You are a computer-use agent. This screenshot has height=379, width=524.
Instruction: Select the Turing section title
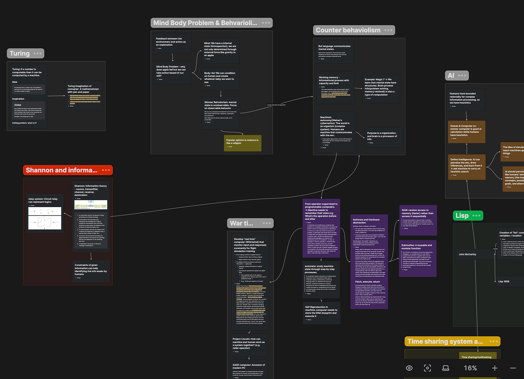click(x=20, y=54)
